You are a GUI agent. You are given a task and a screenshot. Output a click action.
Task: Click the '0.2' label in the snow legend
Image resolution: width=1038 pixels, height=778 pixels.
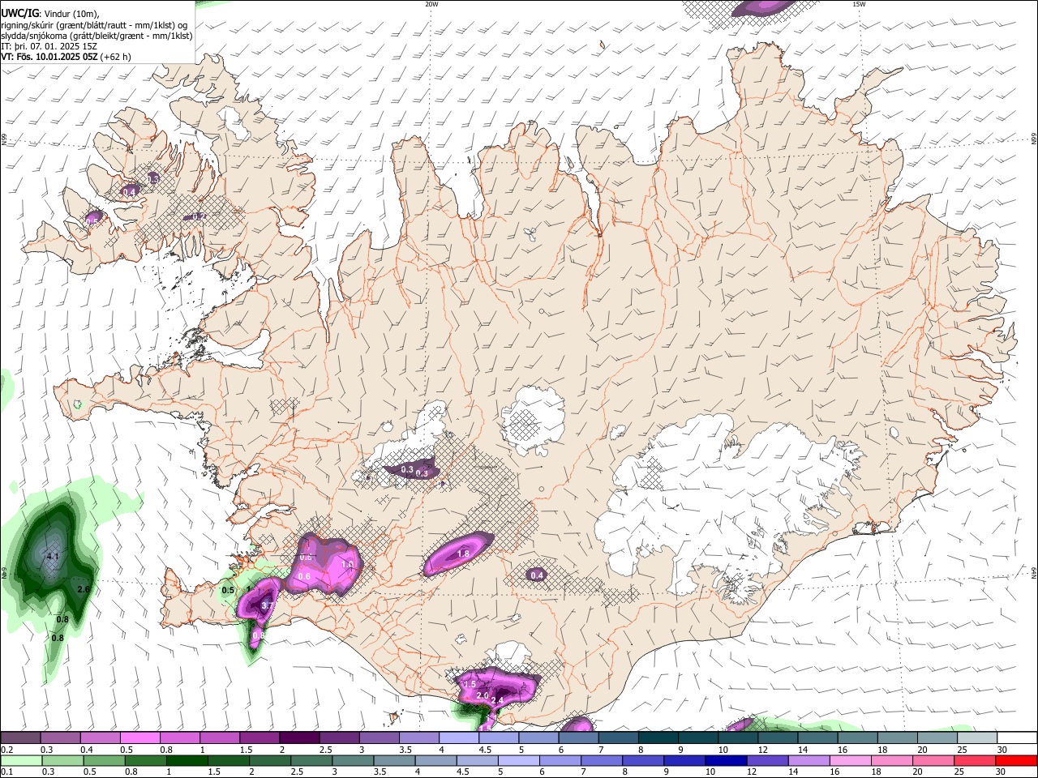click(7, 750)
